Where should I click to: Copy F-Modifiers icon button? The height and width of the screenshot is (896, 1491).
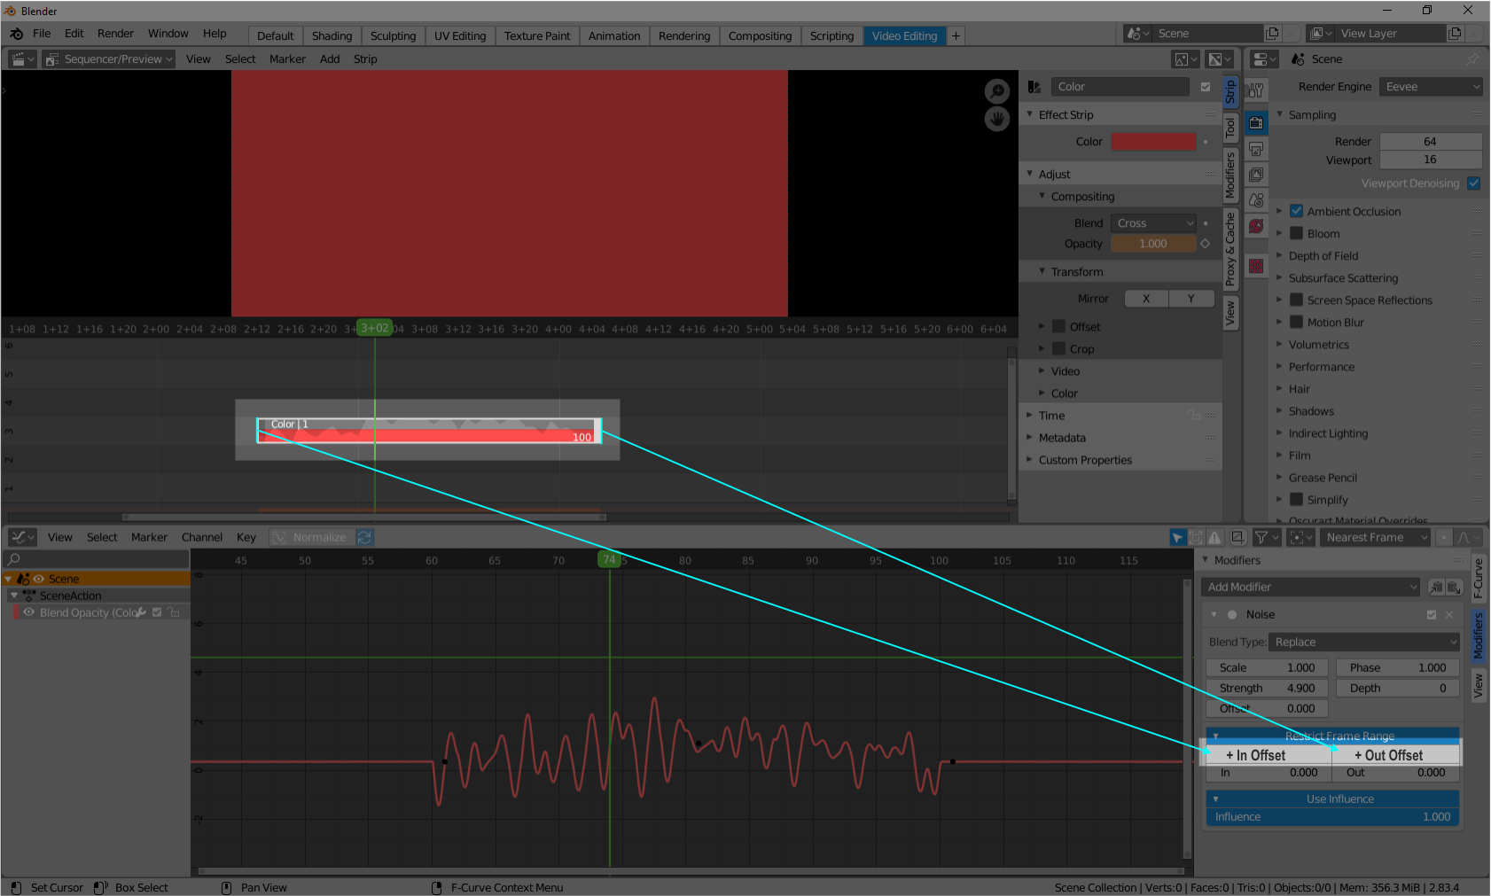coord(1436,587)
